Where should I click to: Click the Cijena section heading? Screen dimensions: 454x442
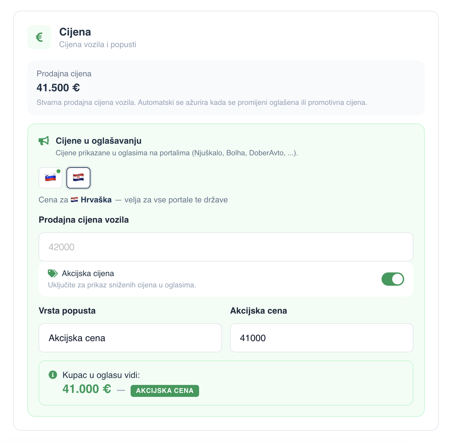pos(75,32)
